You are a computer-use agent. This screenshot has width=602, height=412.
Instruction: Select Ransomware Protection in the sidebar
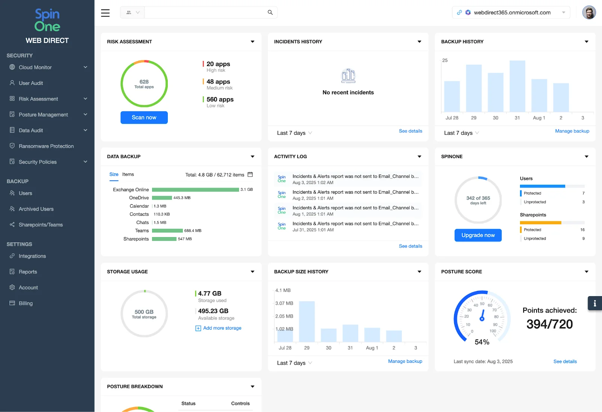(x=46, y=146)
